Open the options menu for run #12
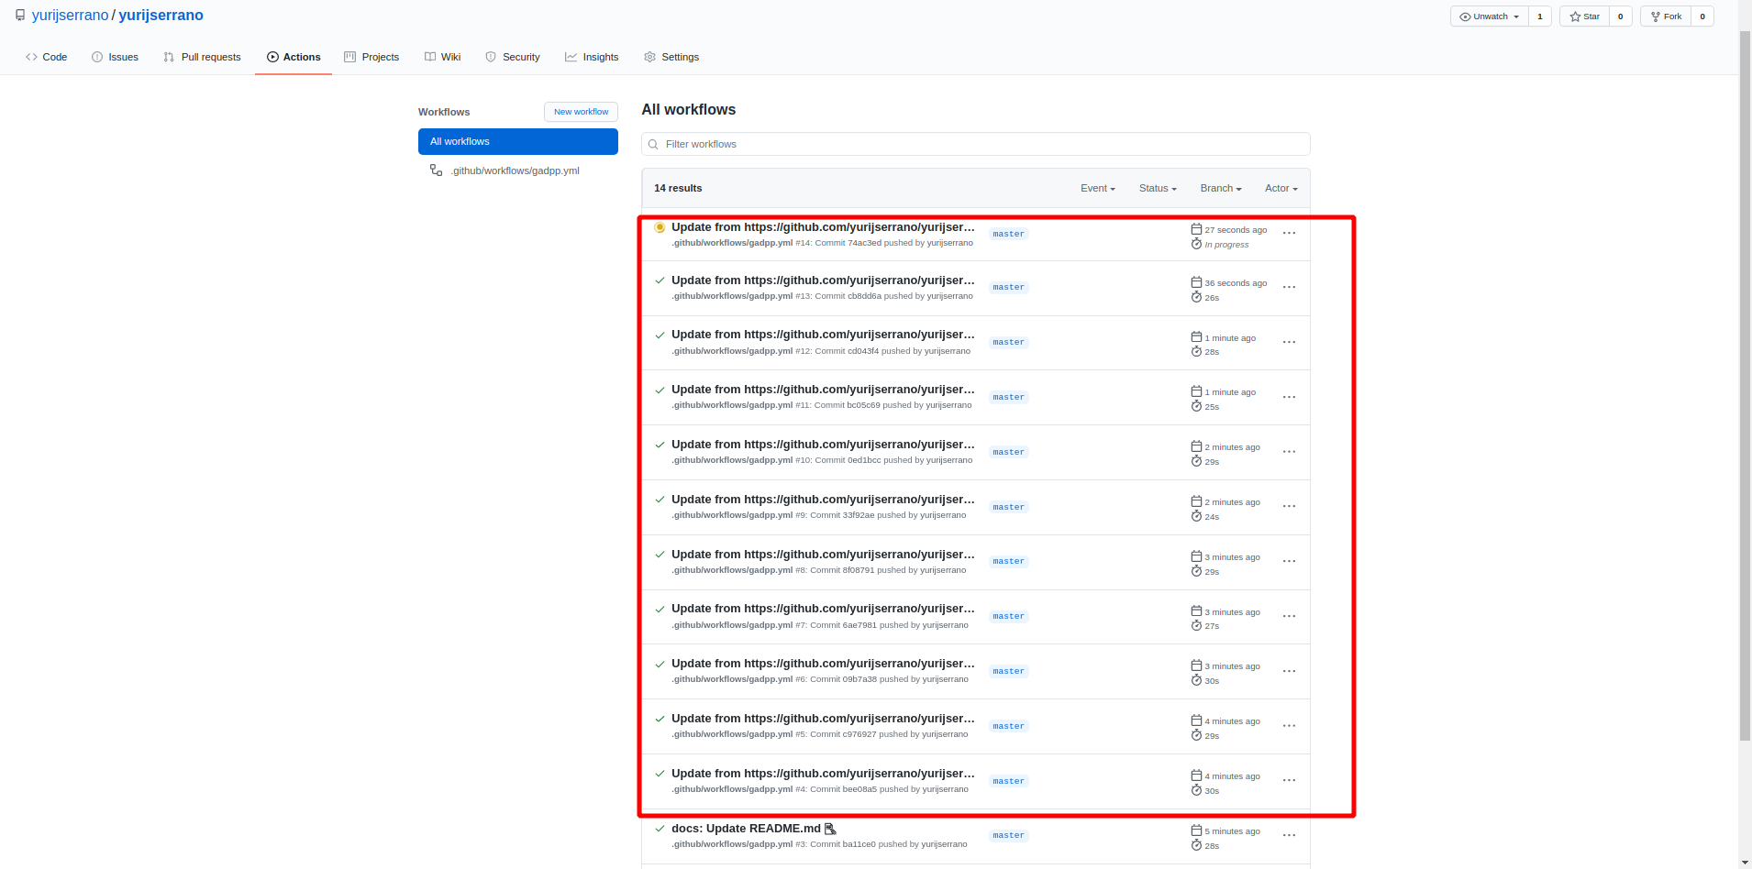 point(1289,343)
